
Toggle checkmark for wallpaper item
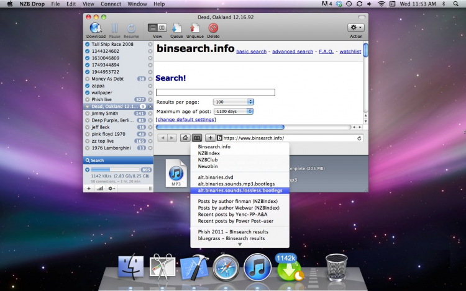click(x=88, y=92)
